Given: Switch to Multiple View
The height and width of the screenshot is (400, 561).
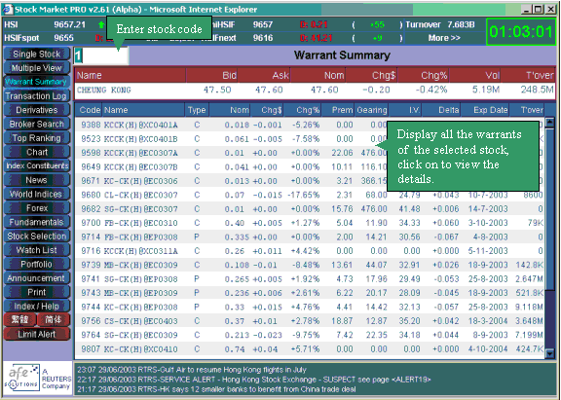Looking at the screenshot, I should pos(37,68).
